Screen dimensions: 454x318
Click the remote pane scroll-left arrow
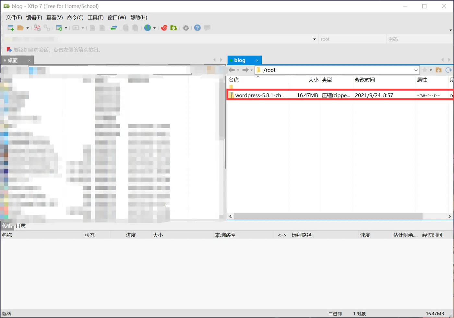(x=231, y=216)
